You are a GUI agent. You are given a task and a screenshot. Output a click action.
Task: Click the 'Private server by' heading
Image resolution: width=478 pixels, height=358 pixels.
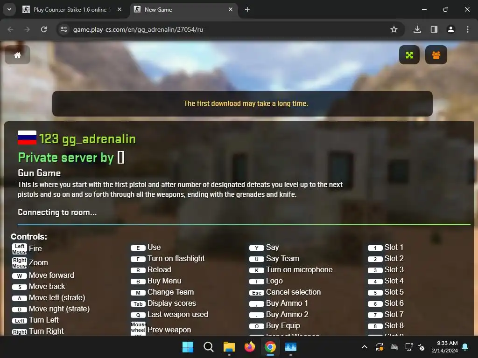click(65, 158)
